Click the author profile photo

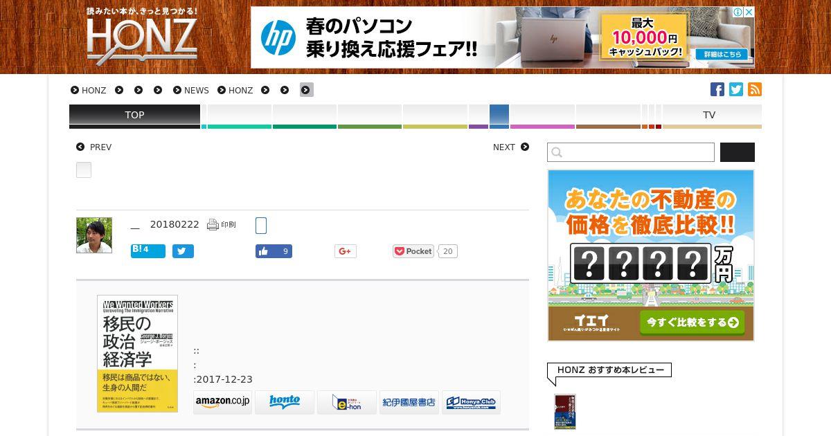94,235
